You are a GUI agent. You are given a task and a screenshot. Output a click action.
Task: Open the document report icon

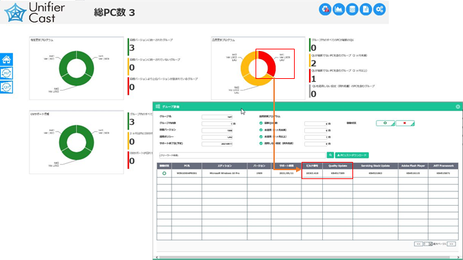click(x=365, y=10)
